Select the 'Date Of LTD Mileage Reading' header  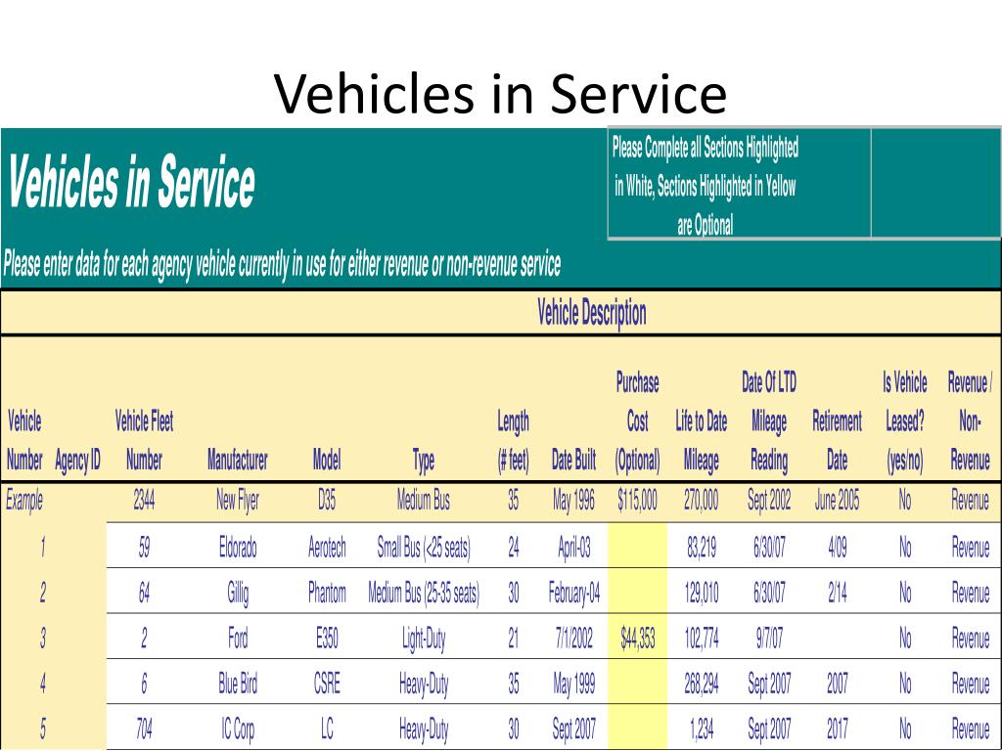pyautogui.click(x=769, y=421)
